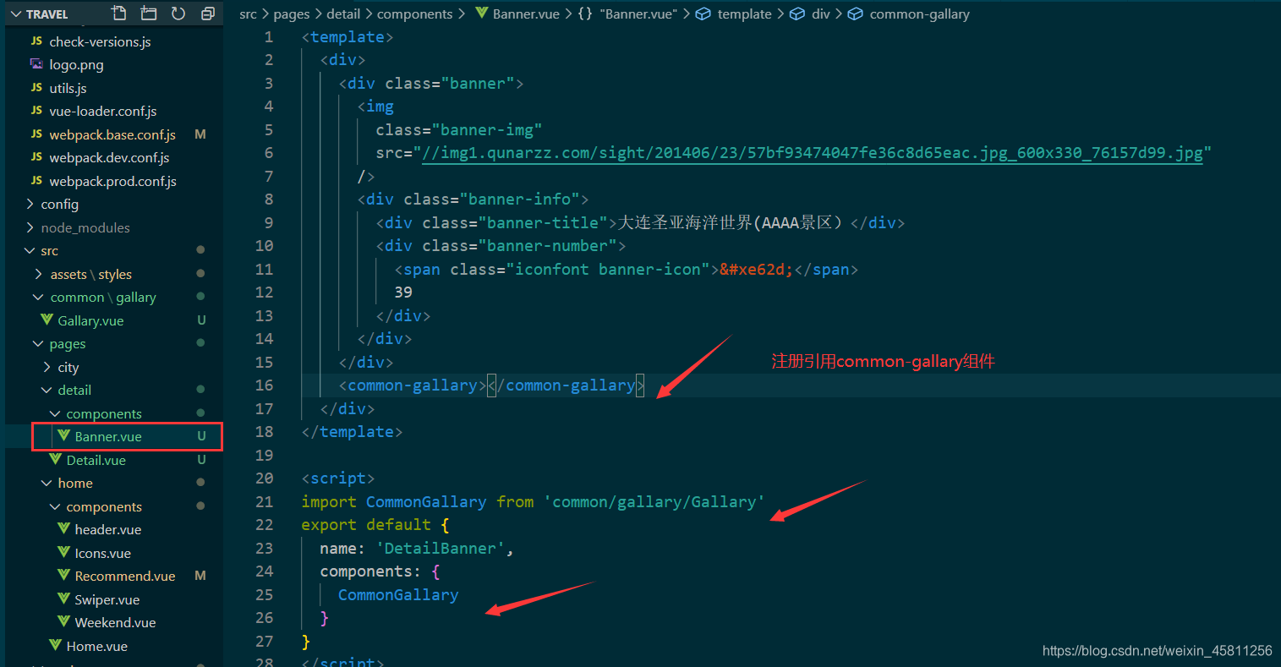Viewport: 1281px width, 667px height.
Task: Open Swiper.vue file
Action: click(107, 599)
